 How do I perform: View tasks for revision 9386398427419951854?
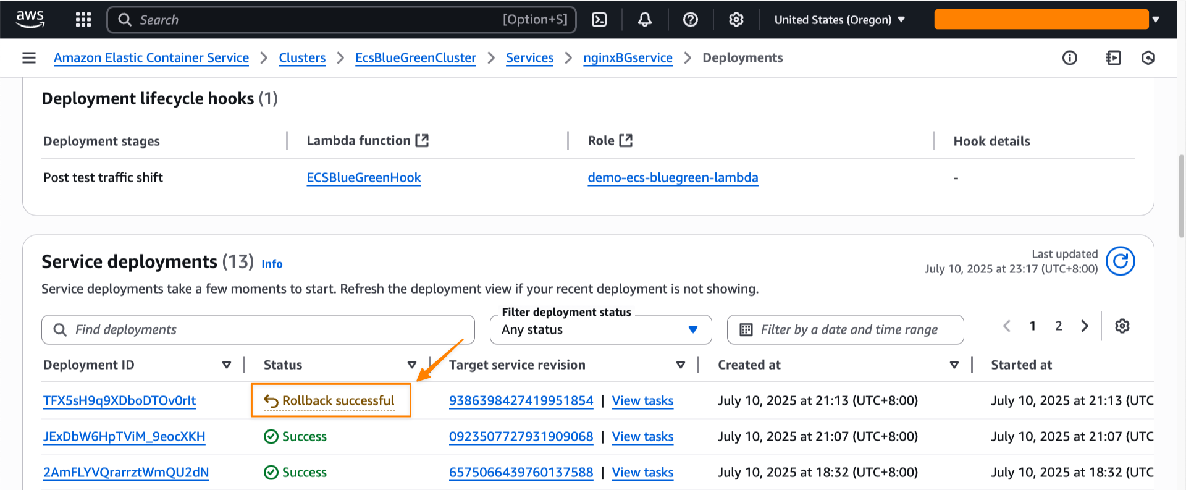[642, 400]
